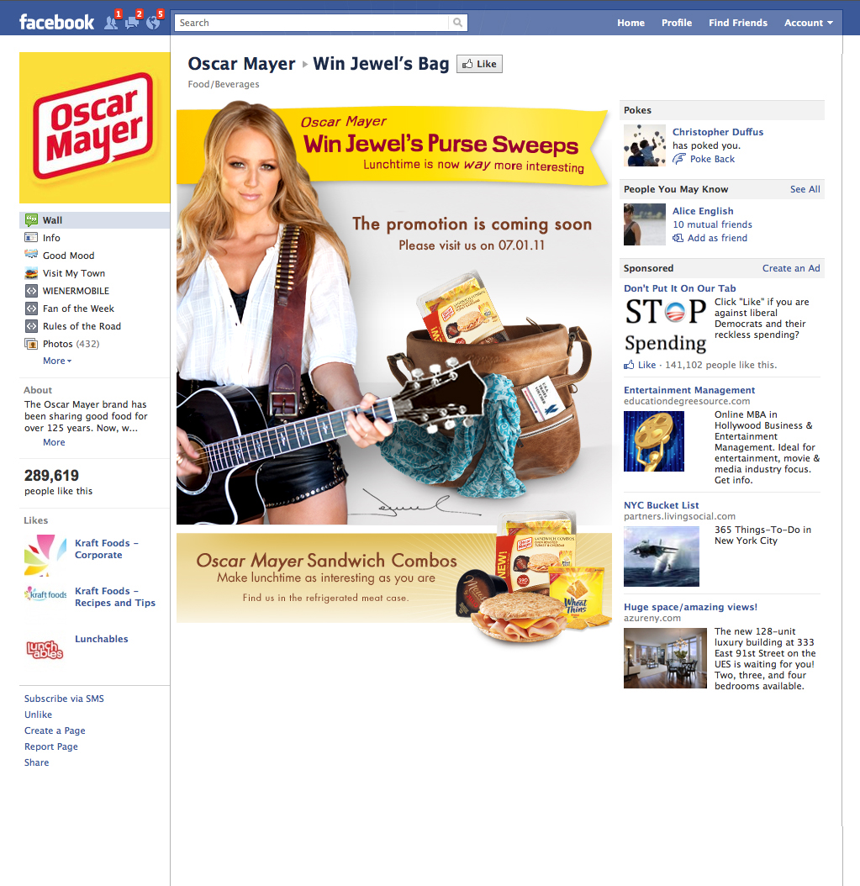Like the Win Jewel's Bag page

(x=479, y=64)
